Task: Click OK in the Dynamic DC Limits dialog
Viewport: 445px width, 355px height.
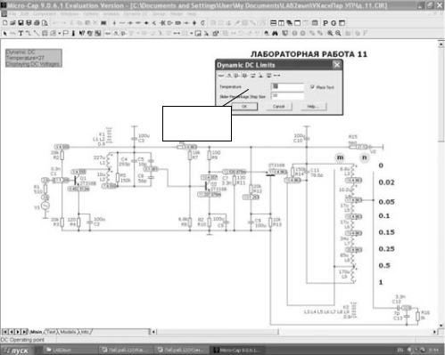Action: coord(244,106)
